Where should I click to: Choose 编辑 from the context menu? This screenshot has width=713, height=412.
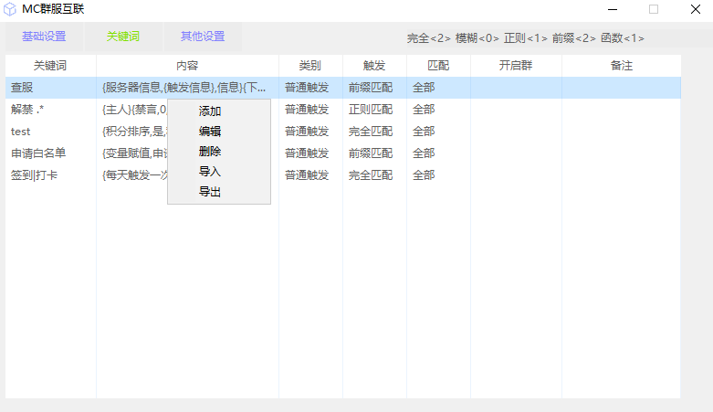[x=210, y=132]
